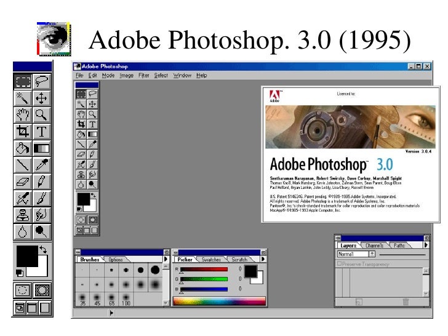448x336 pixels.
Task: Open the brush Options tab
Action: pyautogui.click(x=116, y=260)
